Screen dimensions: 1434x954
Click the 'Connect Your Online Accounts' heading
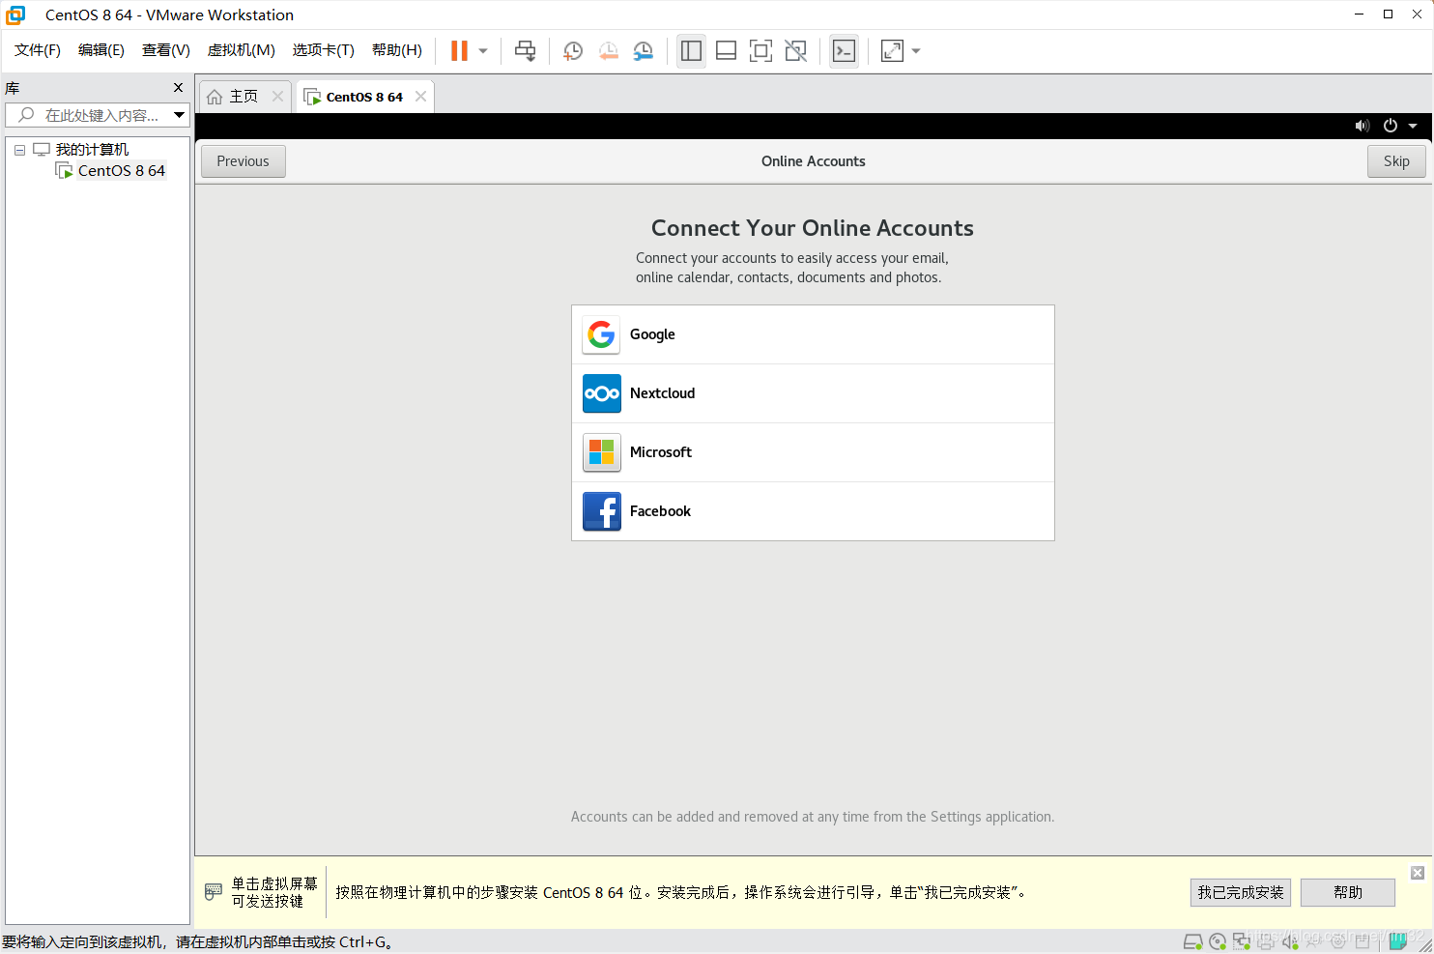click(813, 228)
